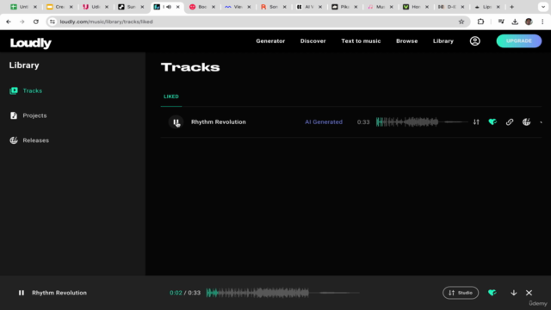Open Releases in Library sidebar
The width and height of the screenshot is (551, 310).
pyautogui.click(x=35, y=140)
